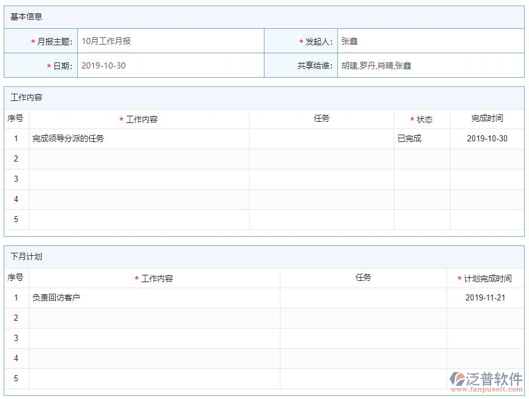Collapse the 基本信息 section header

click(x=26, y=17)
